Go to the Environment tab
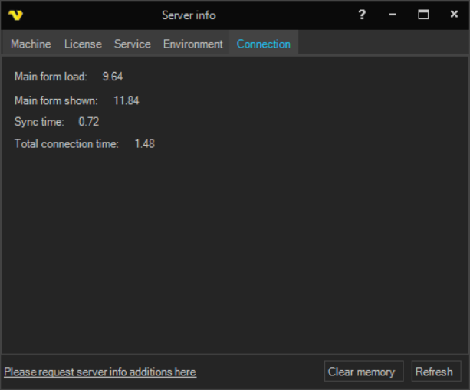The height and width of the screenshot is (390, 470). [192, 44]
